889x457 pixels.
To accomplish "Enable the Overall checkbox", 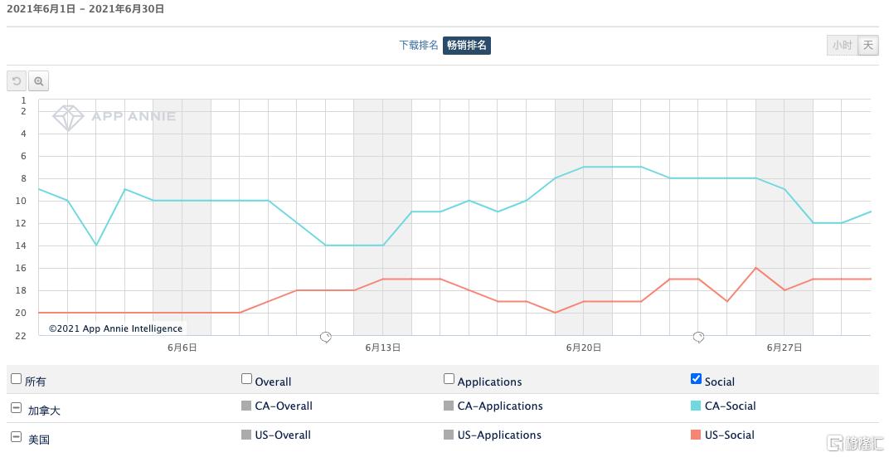I will tap(246, 379).
